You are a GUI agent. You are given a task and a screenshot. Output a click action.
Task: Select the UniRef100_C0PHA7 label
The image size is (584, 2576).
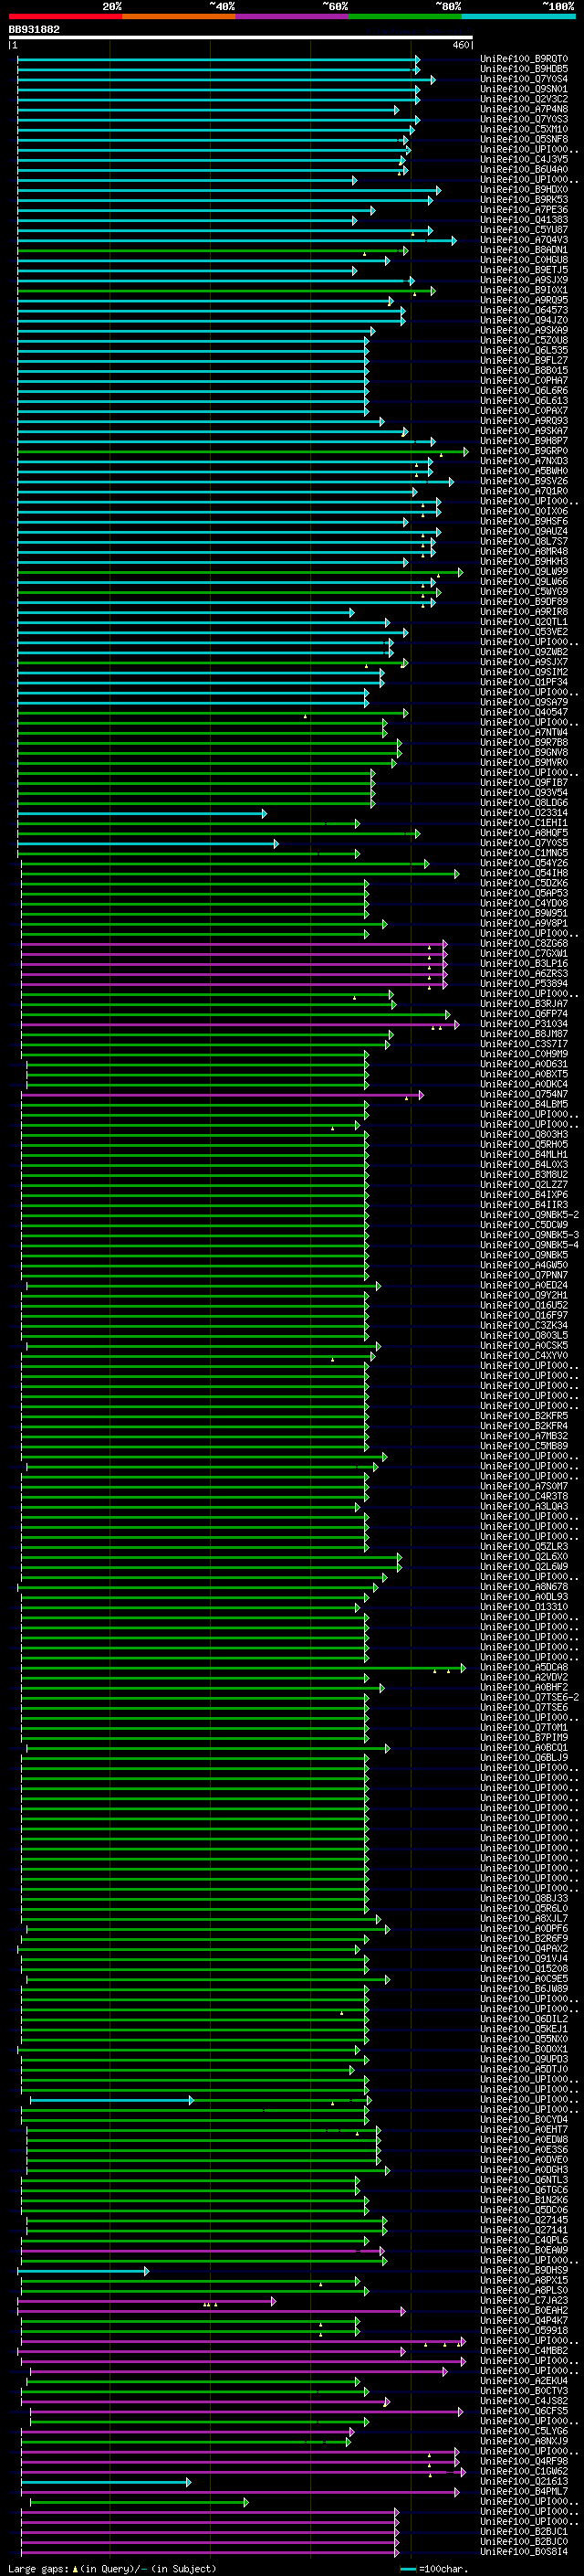(x=524, y=380)
